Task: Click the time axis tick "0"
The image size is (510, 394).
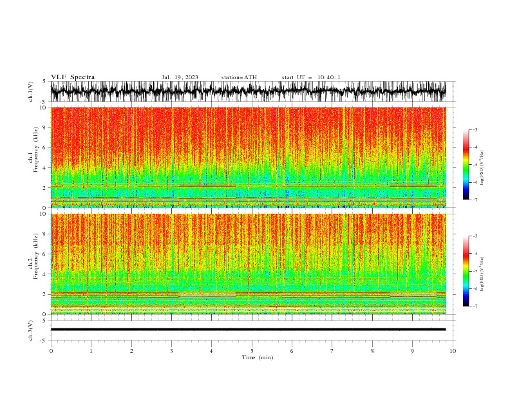Action: (x=51, y=351)
